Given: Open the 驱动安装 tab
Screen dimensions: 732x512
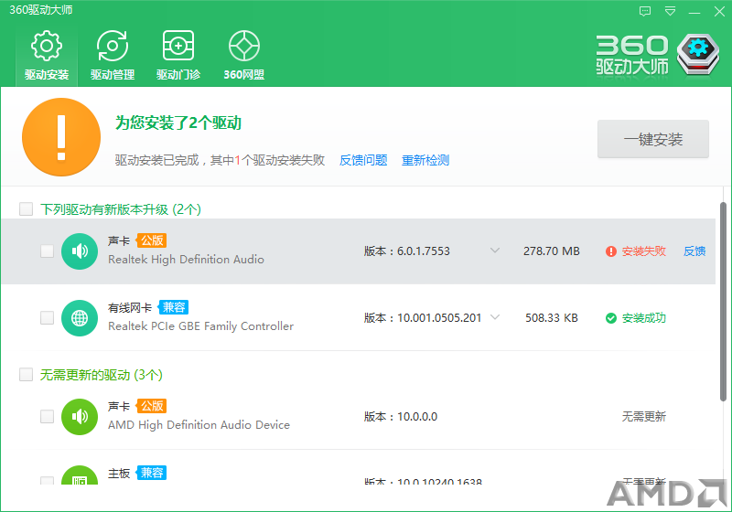Looking at the screenshot, I should point(47,55).
